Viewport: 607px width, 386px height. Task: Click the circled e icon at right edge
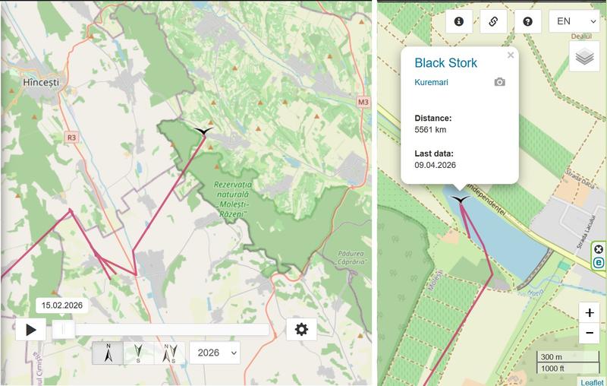coord(599,263)
